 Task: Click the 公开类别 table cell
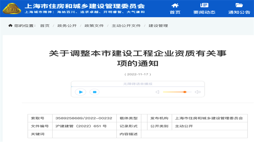click(160, 126)
